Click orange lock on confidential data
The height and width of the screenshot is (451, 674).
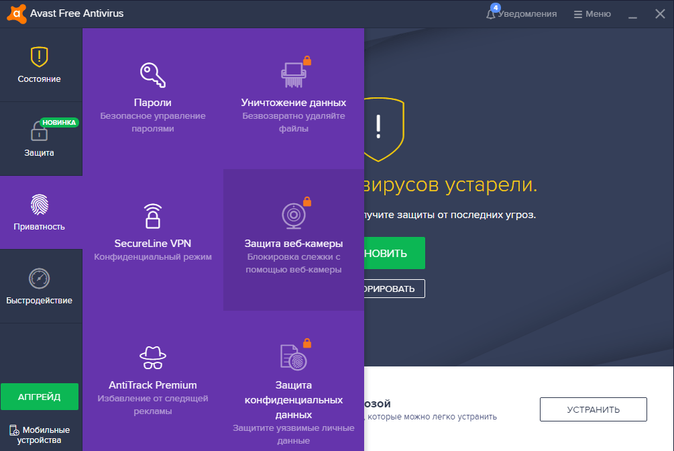coord(307,343)
